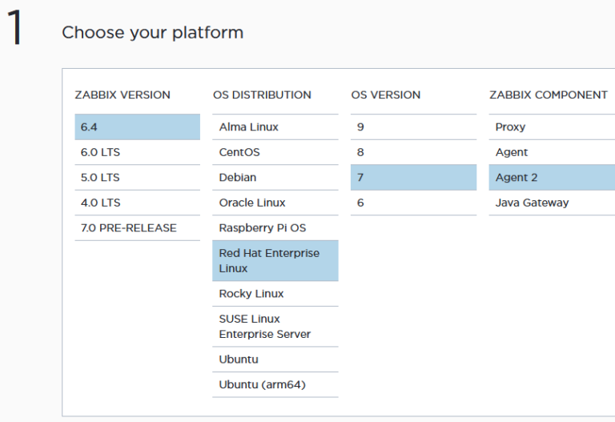Set OS version to 9
615x422 pixels.
[x=413, y=127]
